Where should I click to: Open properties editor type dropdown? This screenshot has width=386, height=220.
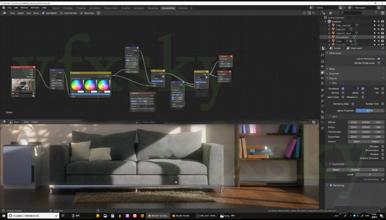pyautogui.click(x=324, y=48)
